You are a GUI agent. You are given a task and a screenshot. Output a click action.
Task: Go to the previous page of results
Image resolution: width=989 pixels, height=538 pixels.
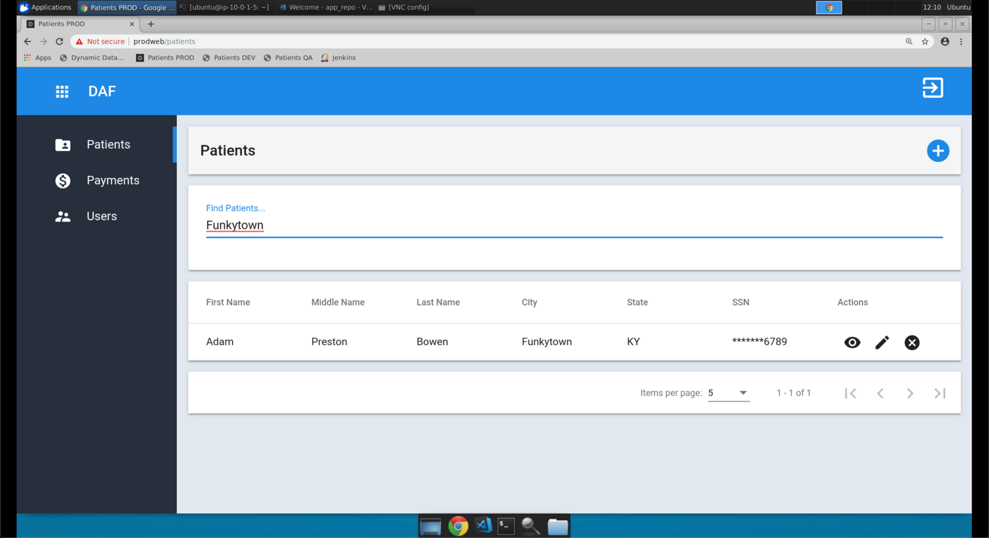[x=880, y=393]
